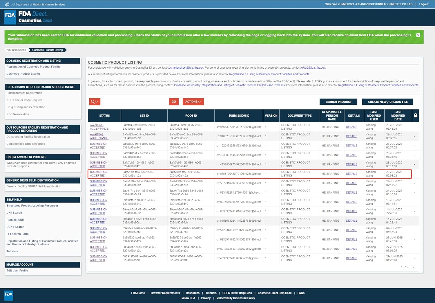435x303 pixels.
Task: Click the FDA logo in footer
Action: click(9, 295)
